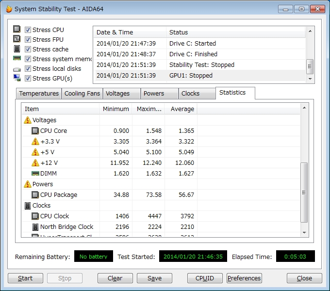Sort by the Average column header
Screen dimensions: 330x291
click(x=182, y=109)
